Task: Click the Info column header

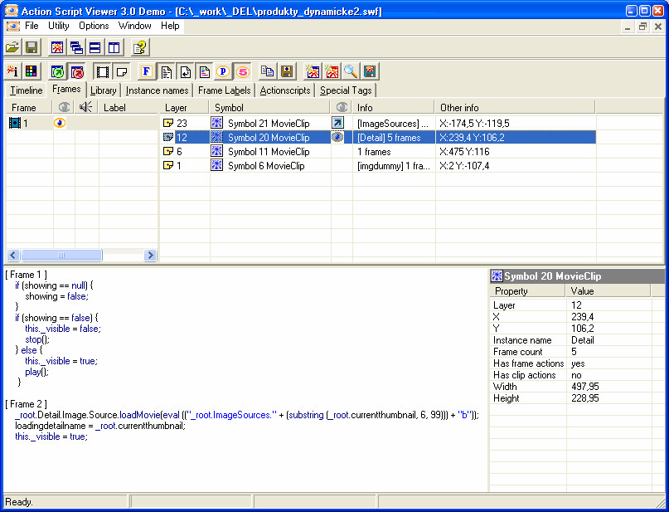Action: (394, 108)
